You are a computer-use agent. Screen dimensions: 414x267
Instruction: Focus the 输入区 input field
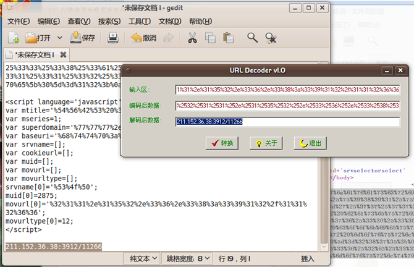287,90
